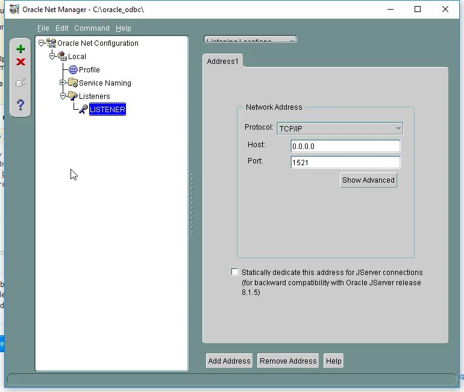Viewport: 464px width, 392px height.
Task: Click the Service Naming folder icon
Action: coord(73,83)
